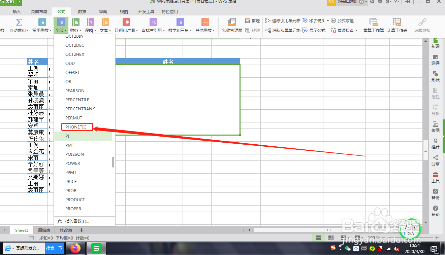This screenshot has height=255, width=445.
Task: Open Firefox from the Windows taskbar
Action: [76, 248]
